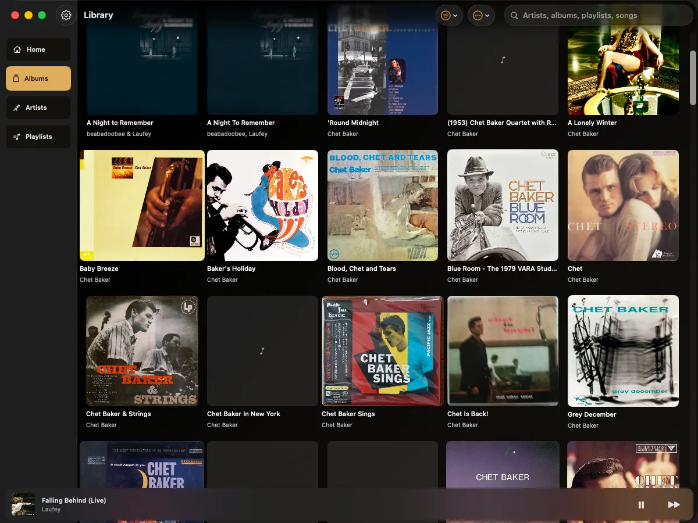Open the sort filter dropdown
Screen dimensions: 698x523
[449, 16]
